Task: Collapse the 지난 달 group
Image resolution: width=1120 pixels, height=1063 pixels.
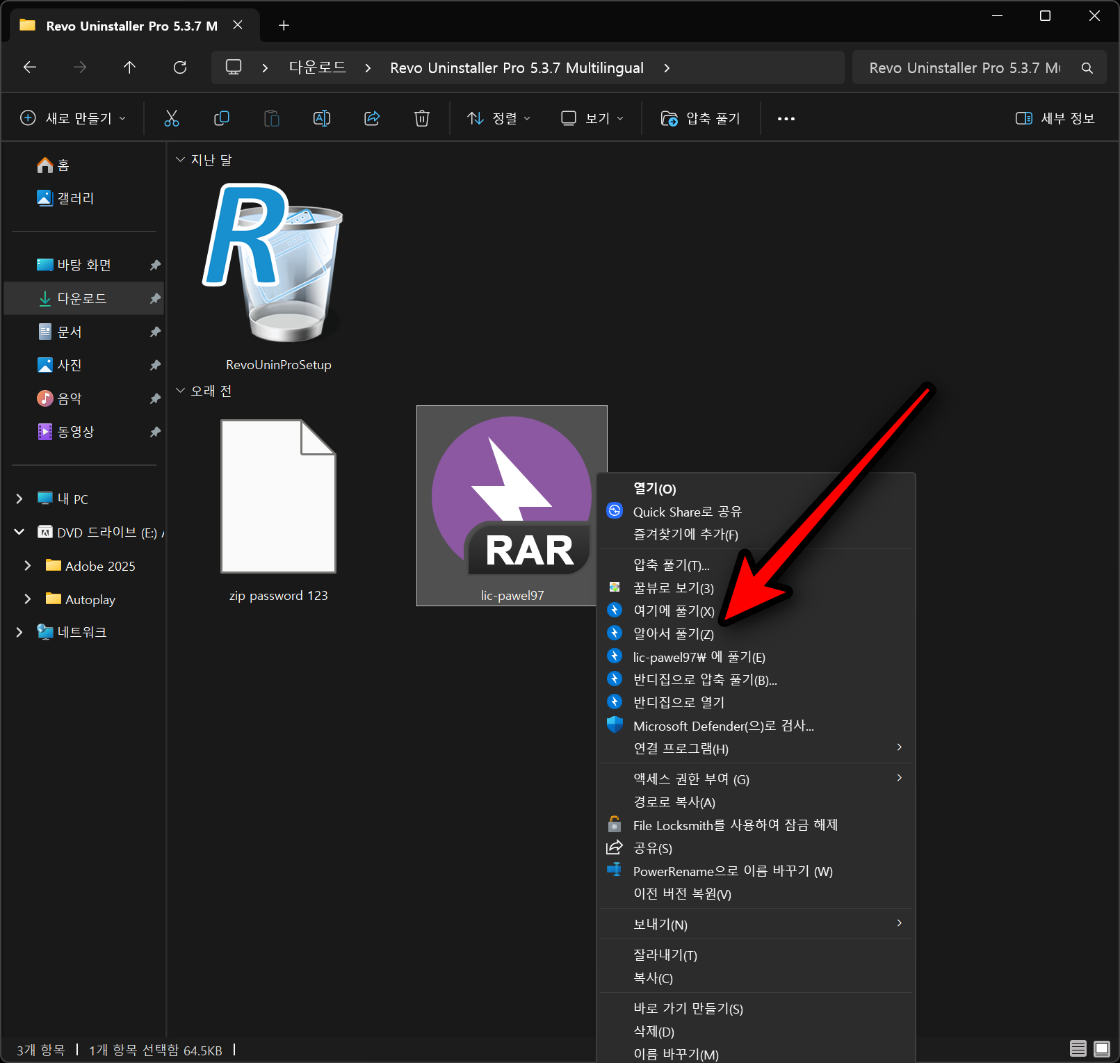Action: click(180, 160)
